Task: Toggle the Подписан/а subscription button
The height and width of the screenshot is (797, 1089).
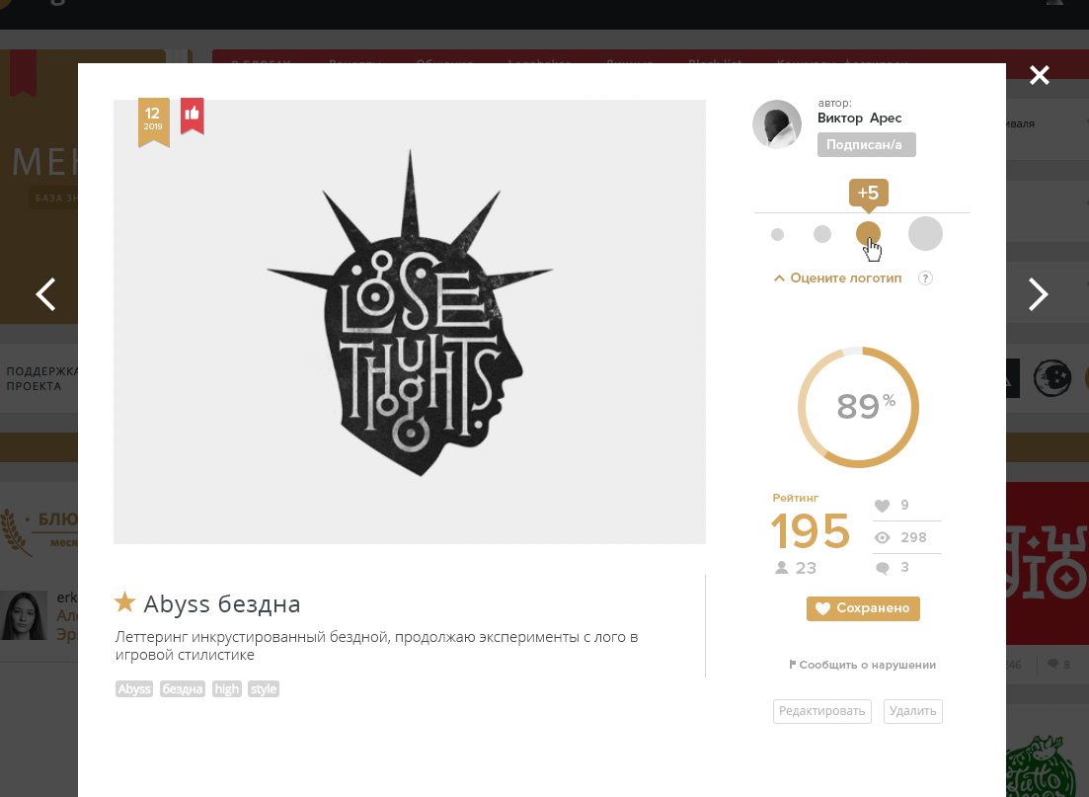Action: point(866,144)
